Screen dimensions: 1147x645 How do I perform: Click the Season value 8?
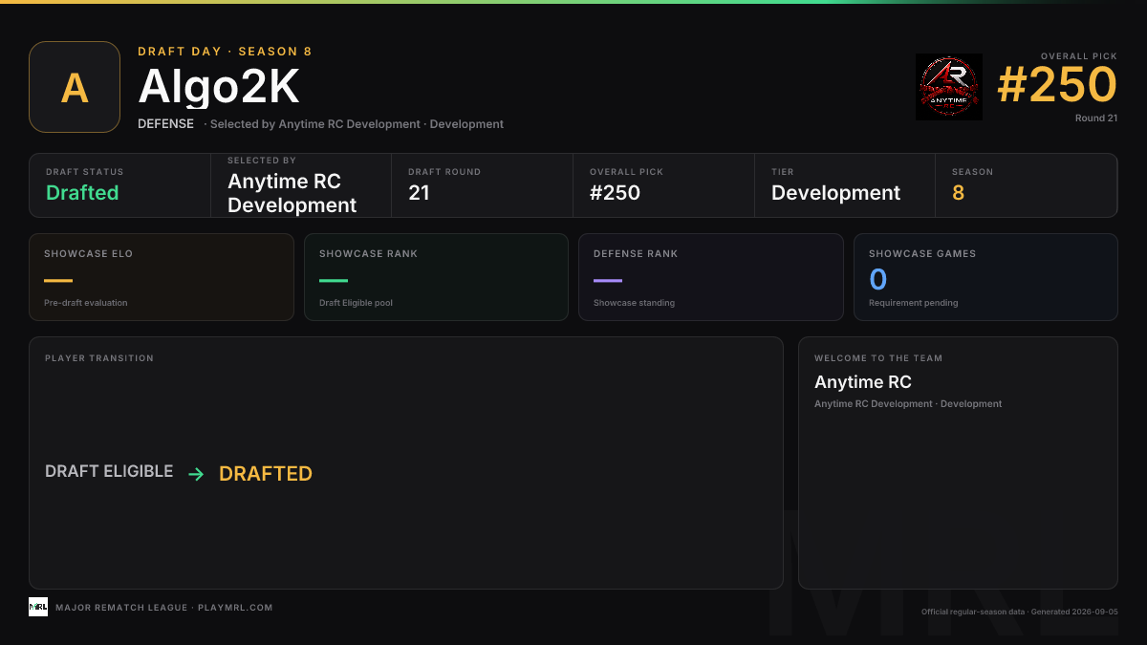point(958,193)
